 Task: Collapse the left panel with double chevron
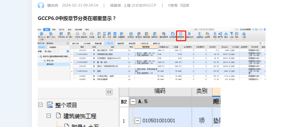109,92
